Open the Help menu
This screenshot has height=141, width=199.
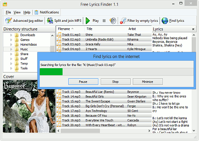[x=27, y=12]
